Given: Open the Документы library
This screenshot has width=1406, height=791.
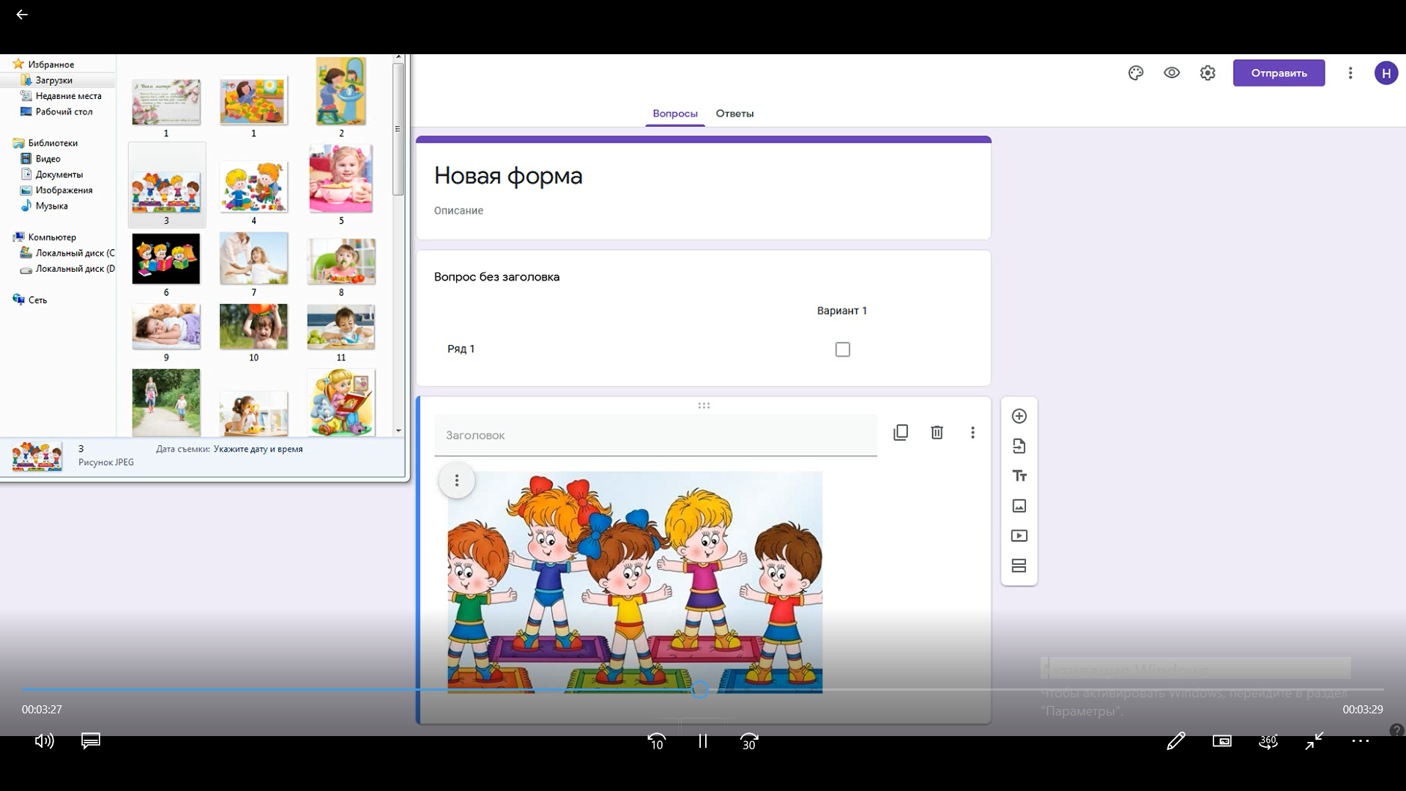Looking at the screenshot, I should pyautogui.click(x=59, y=175).
